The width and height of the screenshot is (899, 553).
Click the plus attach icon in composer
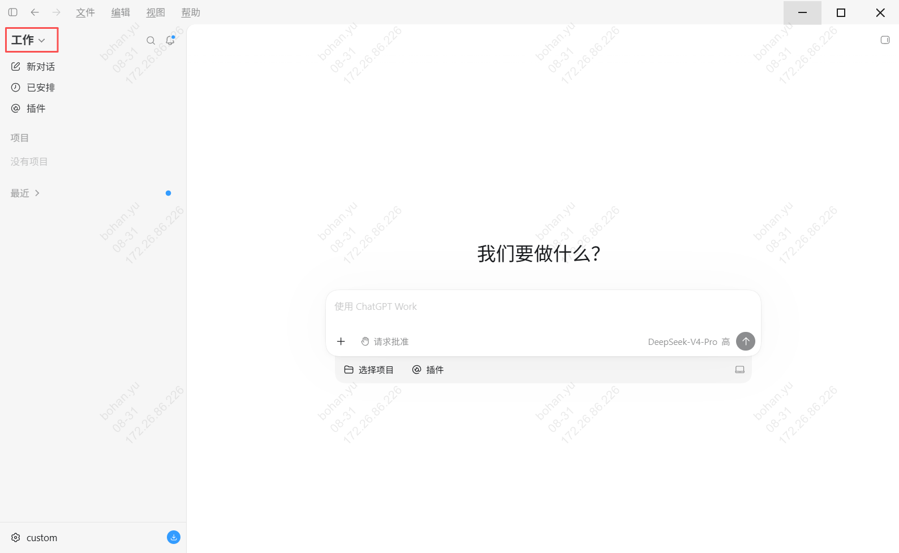click(x=341, y=342)
